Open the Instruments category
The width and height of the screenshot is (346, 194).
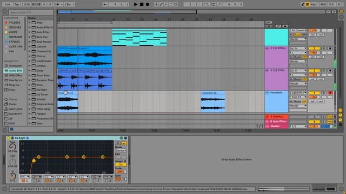pyautogui.click(x=14, y=66)
